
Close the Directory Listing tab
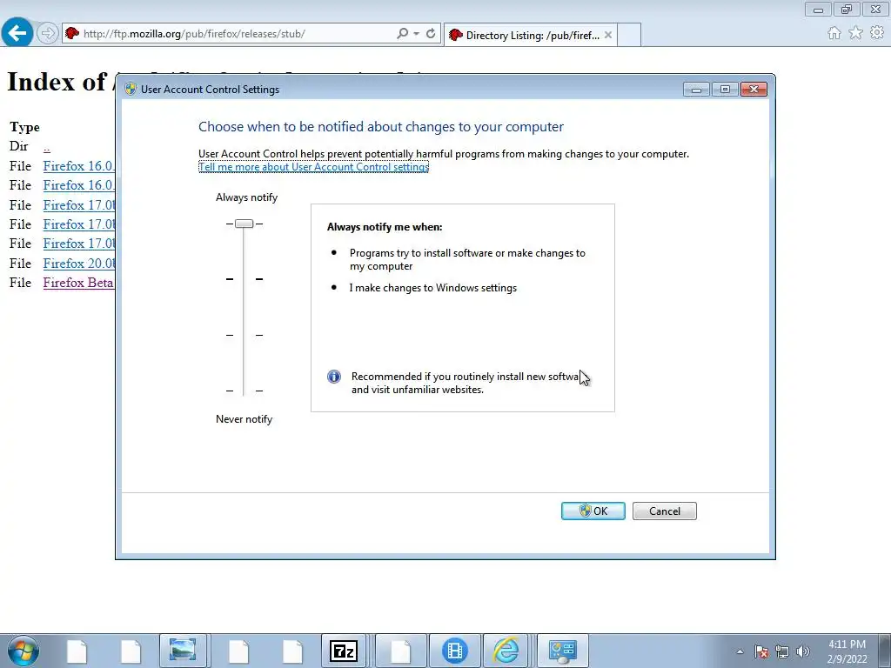(x=608, y=35)
